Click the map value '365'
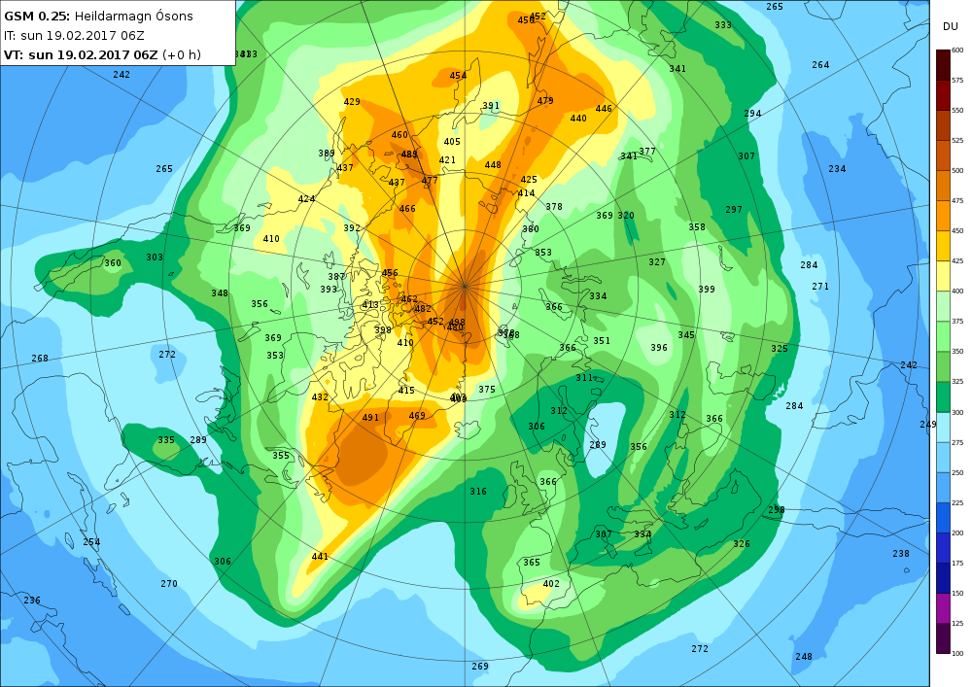972x687 pixels. coord(532,563)
